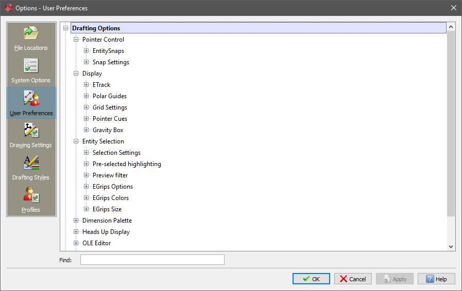This screenshot has width=462, height=291.
Task: Select the EntitySnaps label
Action: point(108,51)
